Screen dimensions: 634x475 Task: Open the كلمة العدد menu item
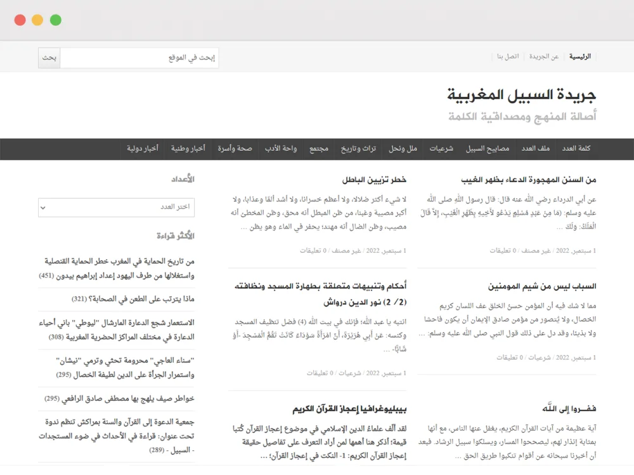tap(576, 149)
